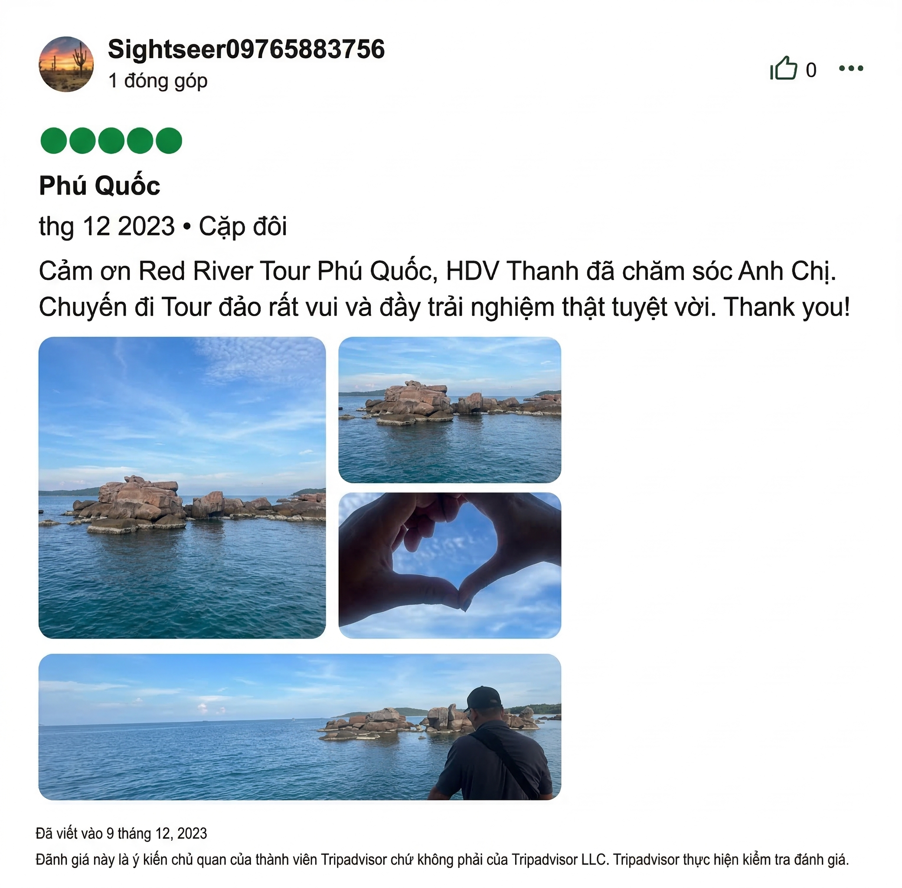Click the second green rating bubble

82,140
